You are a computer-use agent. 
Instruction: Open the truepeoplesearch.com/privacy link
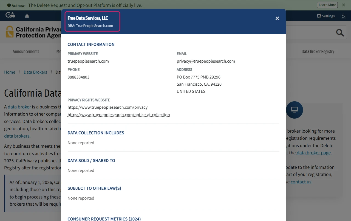tap(107, 107)
